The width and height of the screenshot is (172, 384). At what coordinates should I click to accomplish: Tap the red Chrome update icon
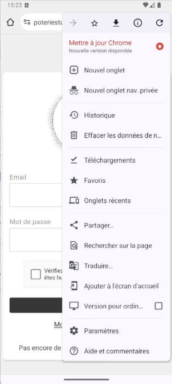(160, 47)
